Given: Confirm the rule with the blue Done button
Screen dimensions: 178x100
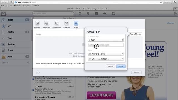Looking at the screenshot, I should pos(121,66).
